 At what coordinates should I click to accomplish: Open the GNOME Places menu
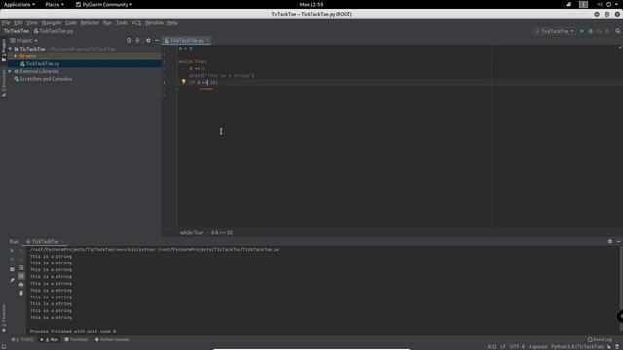click(x=55, y=4)
